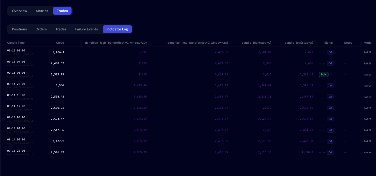Viewport: 376px width, 176px height.
Task: Click the donchian_high_band column header
Action: (116, 43)
